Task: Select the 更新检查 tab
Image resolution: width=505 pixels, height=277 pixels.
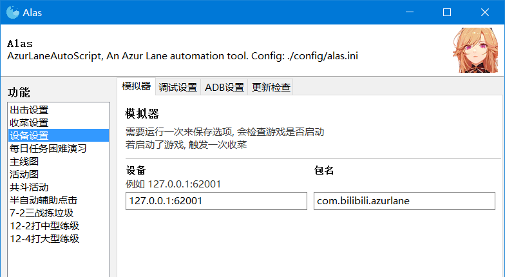Action: 271,88
